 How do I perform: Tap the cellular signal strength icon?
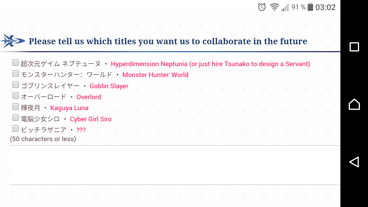coord(285,7)
